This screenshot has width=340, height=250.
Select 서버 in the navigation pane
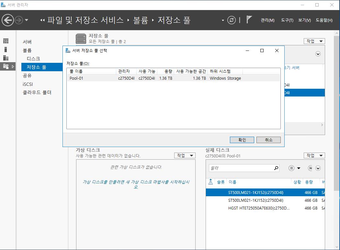pos(27,42)
